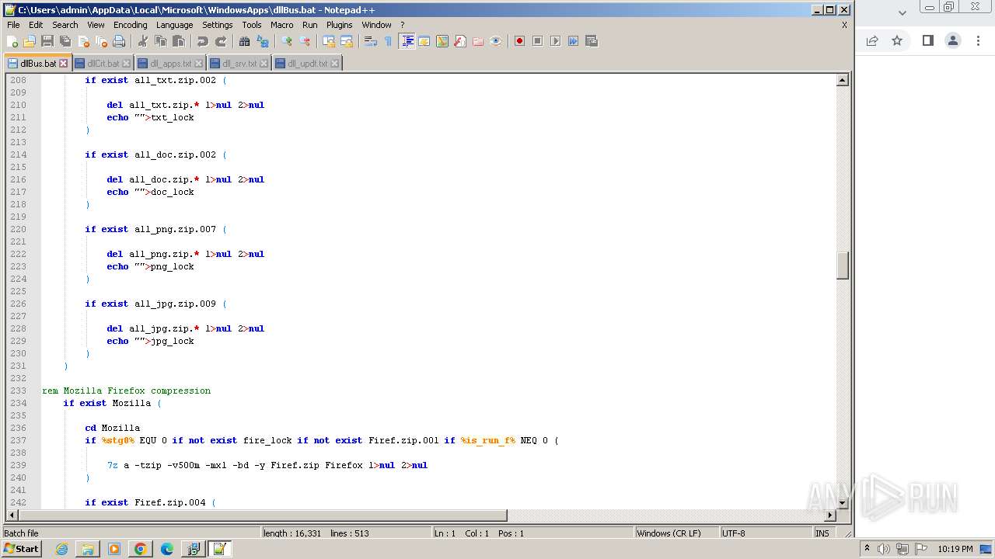This screenshot has width=995, height=559.
Task: Click the vertical scrollbar down arrow
Action: pyautogui.click(x=842, y=503)
